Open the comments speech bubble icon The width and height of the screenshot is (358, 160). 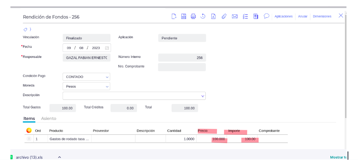pos(266,16)
